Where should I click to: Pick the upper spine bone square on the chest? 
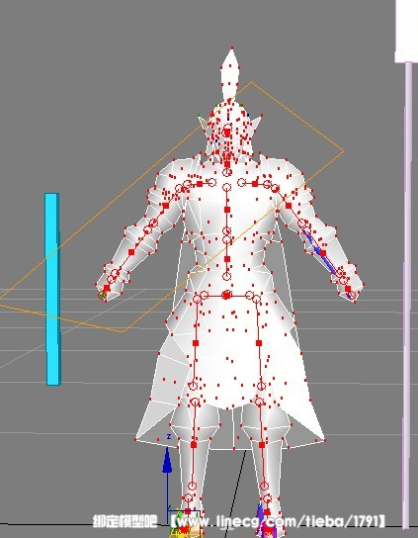(x=226, y=210)
